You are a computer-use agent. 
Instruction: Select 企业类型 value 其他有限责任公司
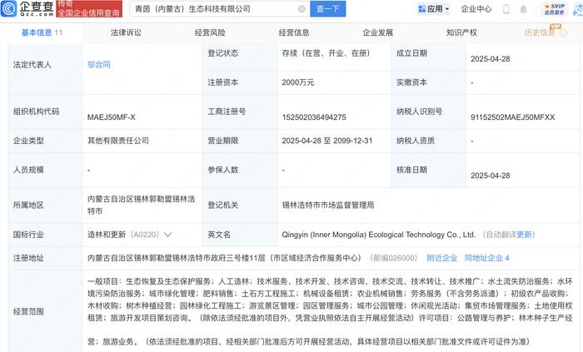coord(118,141)
